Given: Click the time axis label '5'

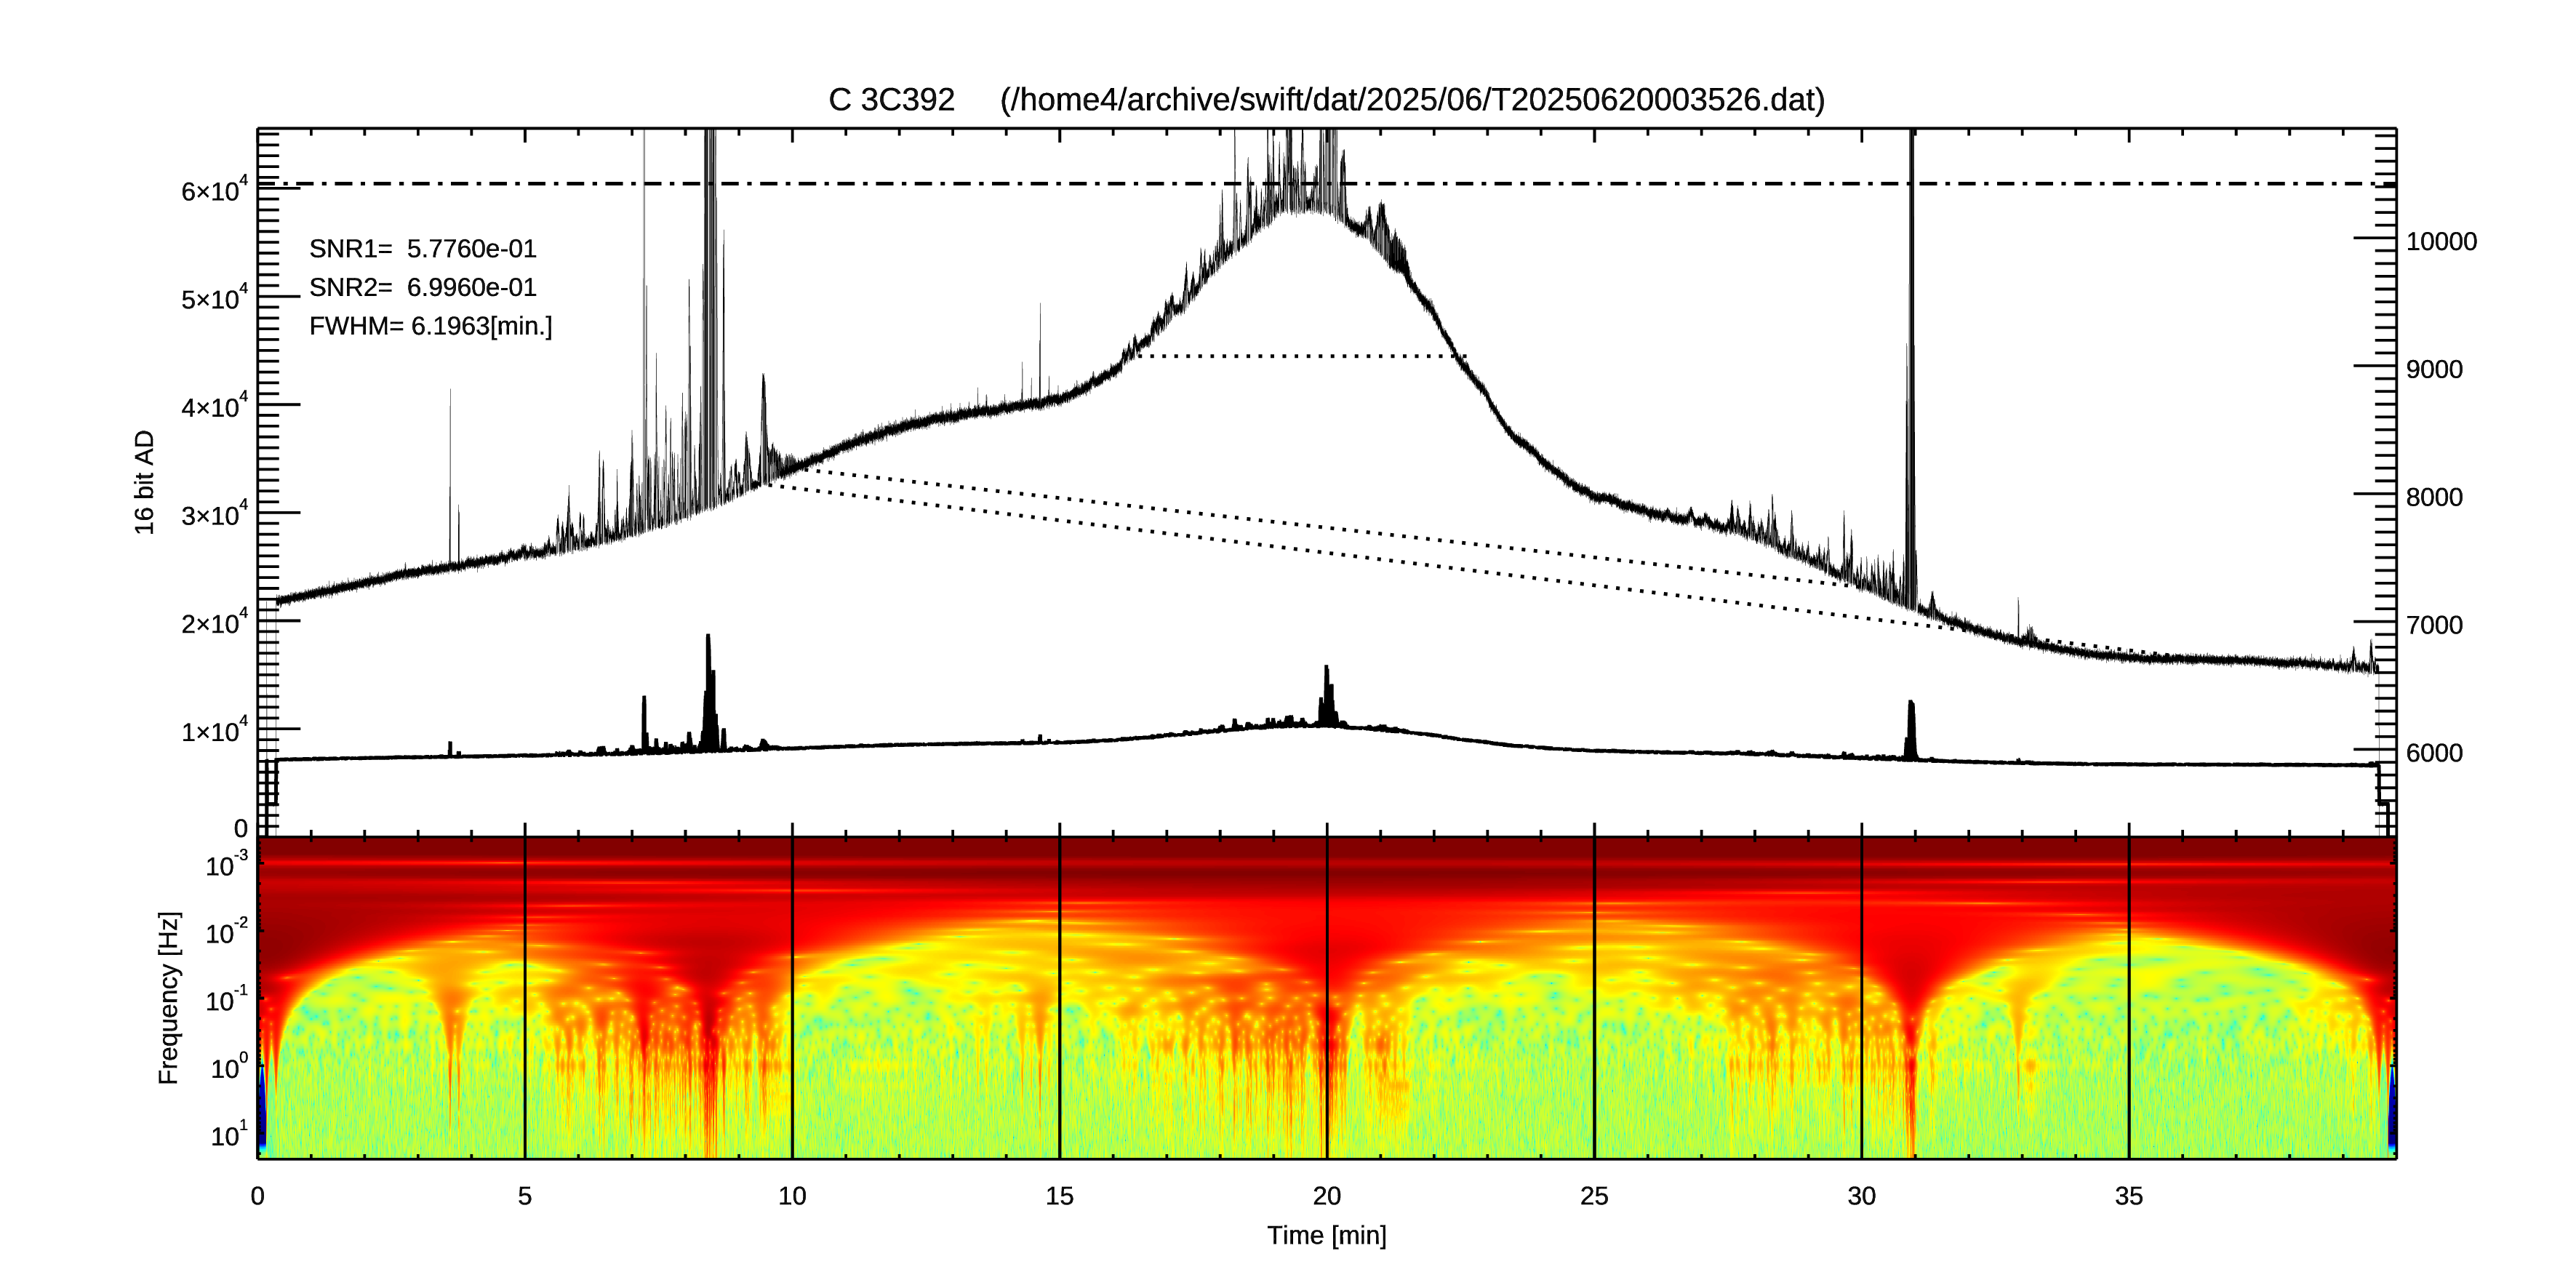Looking at the screenshot, I should point(525,1196).
